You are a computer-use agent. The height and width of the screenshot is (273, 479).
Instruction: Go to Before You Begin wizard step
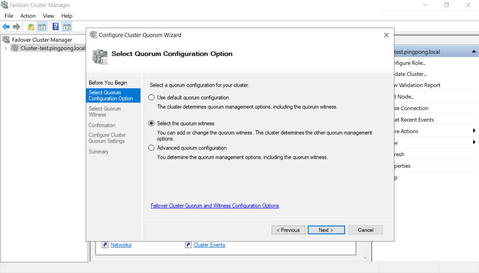click(x=108, y=83)
